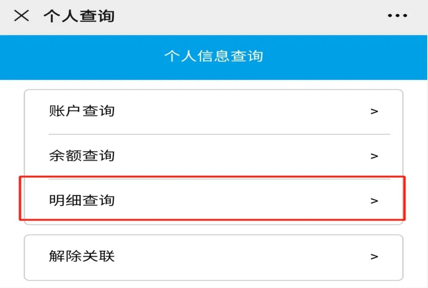The image size is (428, 288).
Task: Expand 解除关联 using its right chevron
Action: pyautogui.click(x=374, y=257)
